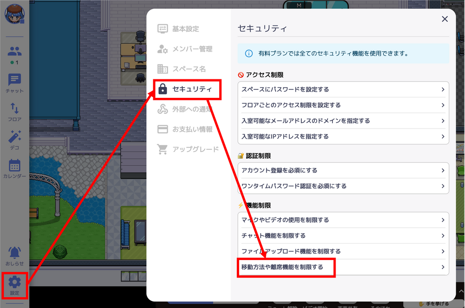The height and width of the screenshot is (308, 465).
Task: Open the おしらせ notifications bell
Action: [15, 256]
